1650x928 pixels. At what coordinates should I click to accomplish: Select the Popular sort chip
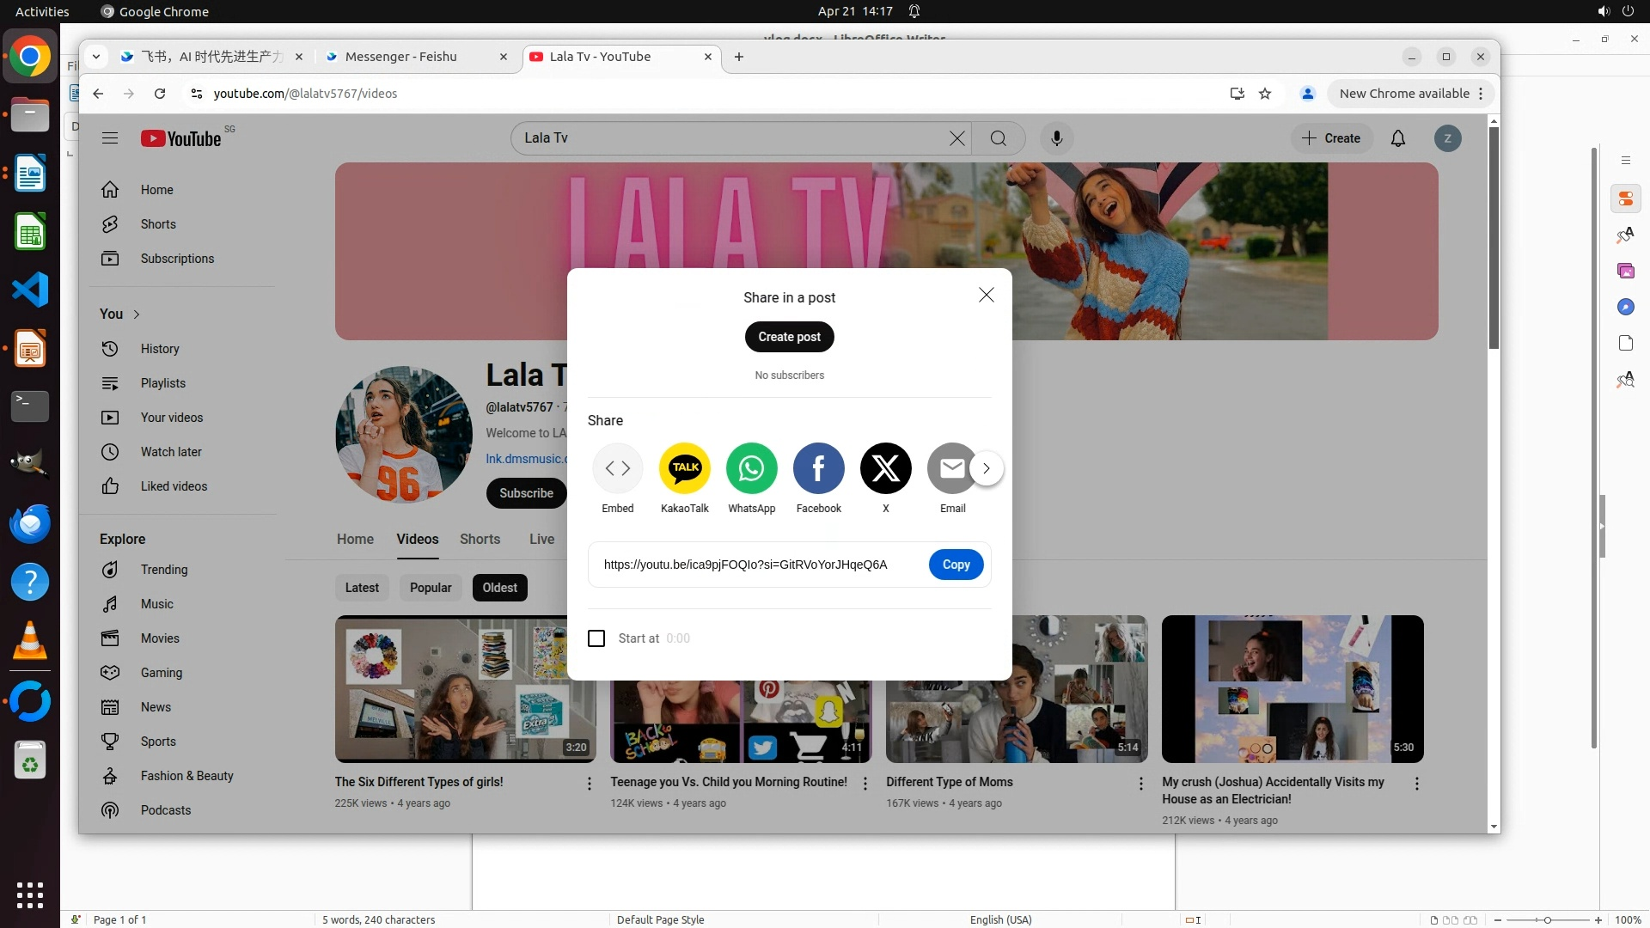(431, 588)
